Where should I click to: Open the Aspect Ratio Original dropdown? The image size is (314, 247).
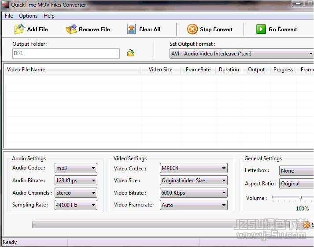[296, 184]
